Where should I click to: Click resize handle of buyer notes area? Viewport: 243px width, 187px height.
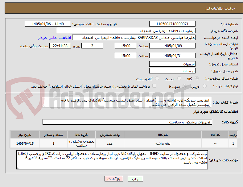[18, 168]
